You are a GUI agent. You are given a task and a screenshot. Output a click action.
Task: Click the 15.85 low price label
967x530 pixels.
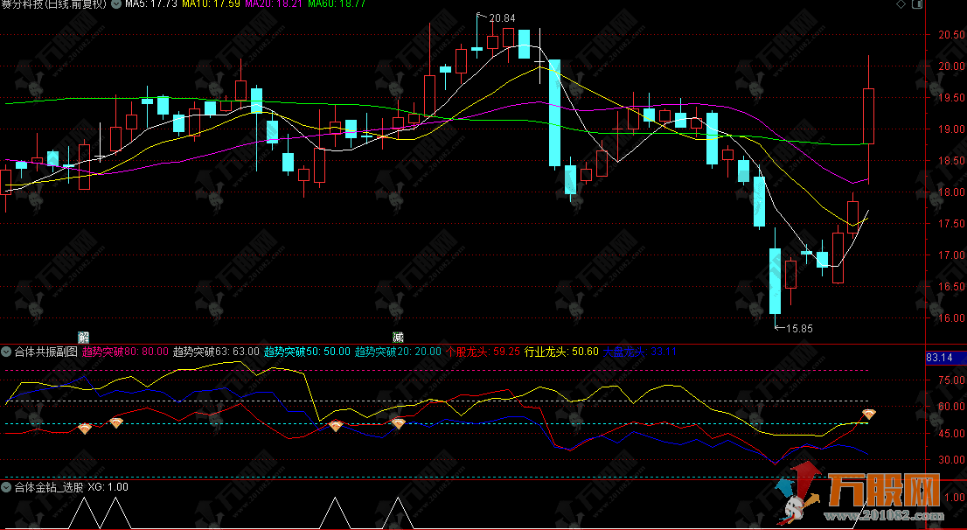[799, 328]
